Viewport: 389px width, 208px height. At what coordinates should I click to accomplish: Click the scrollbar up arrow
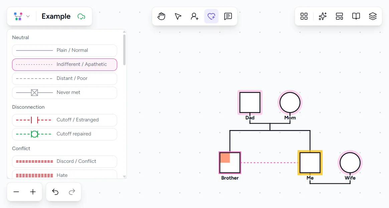point(124,32)
